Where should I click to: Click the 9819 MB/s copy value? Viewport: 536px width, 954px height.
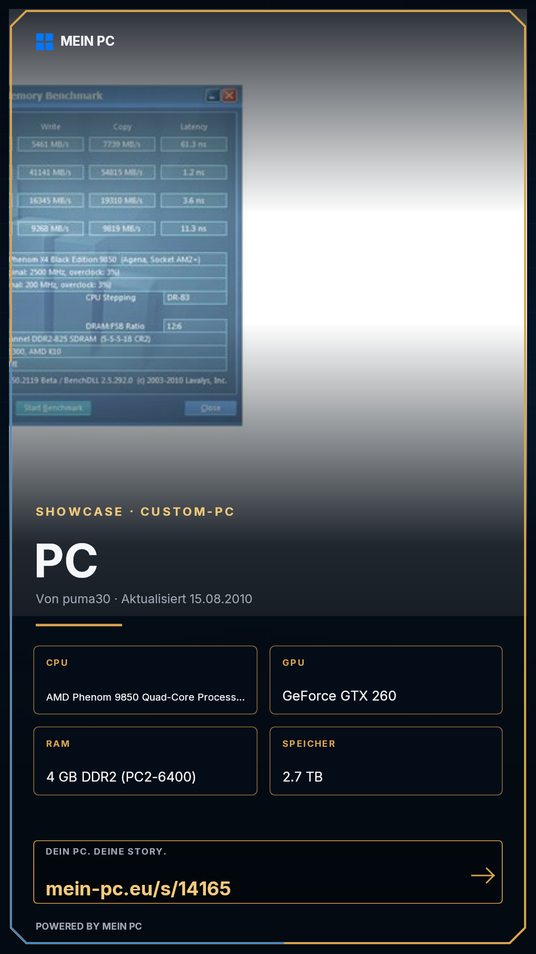122,229
